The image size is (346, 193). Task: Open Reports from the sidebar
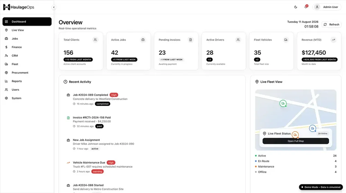[x=27, y=81]
